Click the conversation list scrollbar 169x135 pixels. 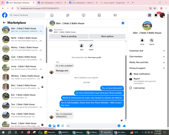(46, 45)
